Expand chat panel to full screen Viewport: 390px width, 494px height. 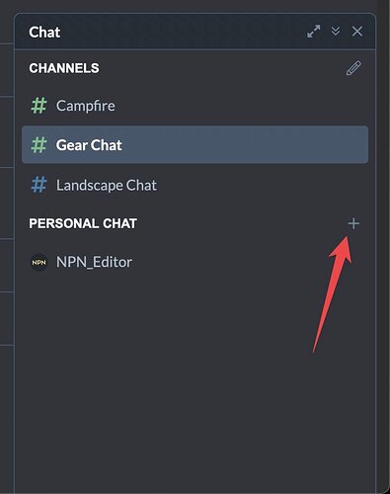click(x=314, y=32)
